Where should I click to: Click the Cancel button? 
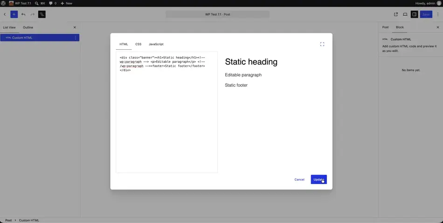coord(299,179)
